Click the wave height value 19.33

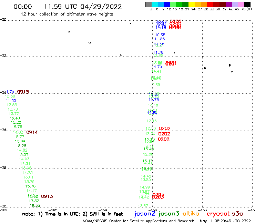tap(35, 205)
